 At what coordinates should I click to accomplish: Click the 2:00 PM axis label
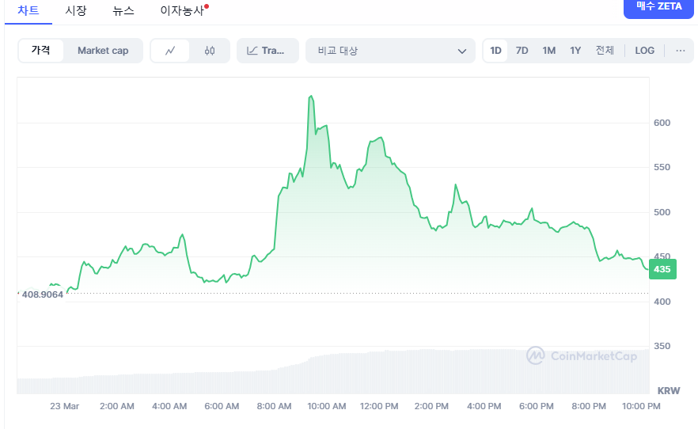point(431,406)
